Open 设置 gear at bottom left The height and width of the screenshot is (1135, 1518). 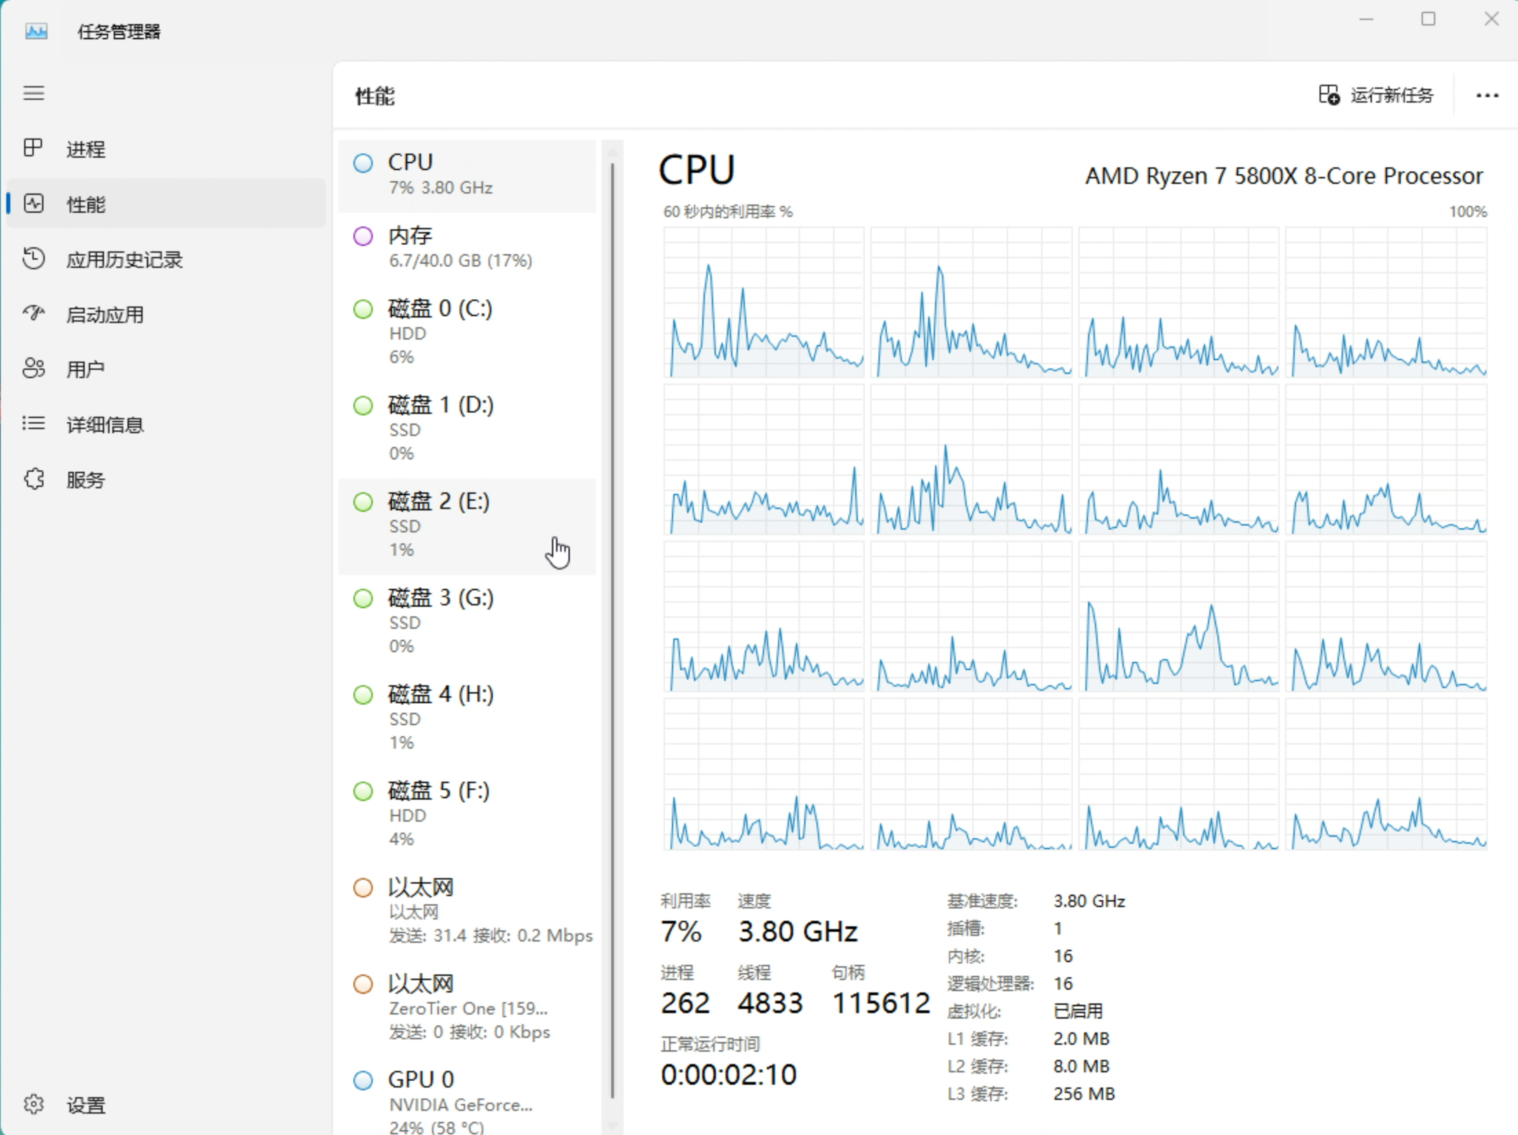point(33,1105)
